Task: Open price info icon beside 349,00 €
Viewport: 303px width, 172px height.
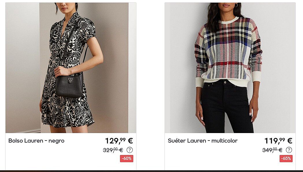Action: coord(289,150)
